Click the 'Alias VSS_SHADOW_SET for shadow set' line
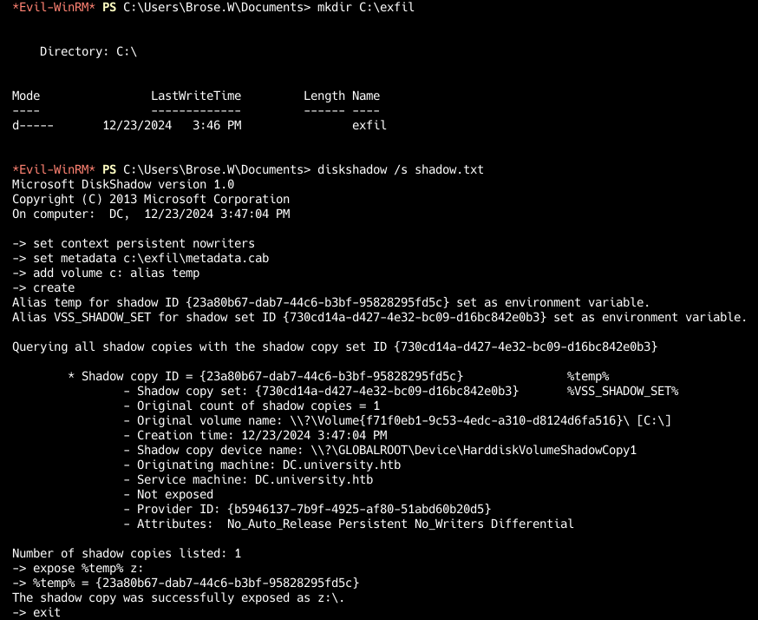The image size is (758, 620). click(380, 317)
